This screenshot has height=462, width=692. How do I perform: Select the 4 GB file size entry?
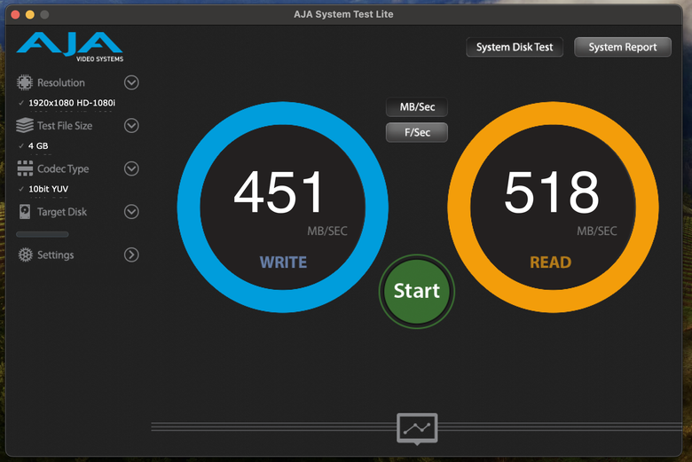[x=34, y=146]
